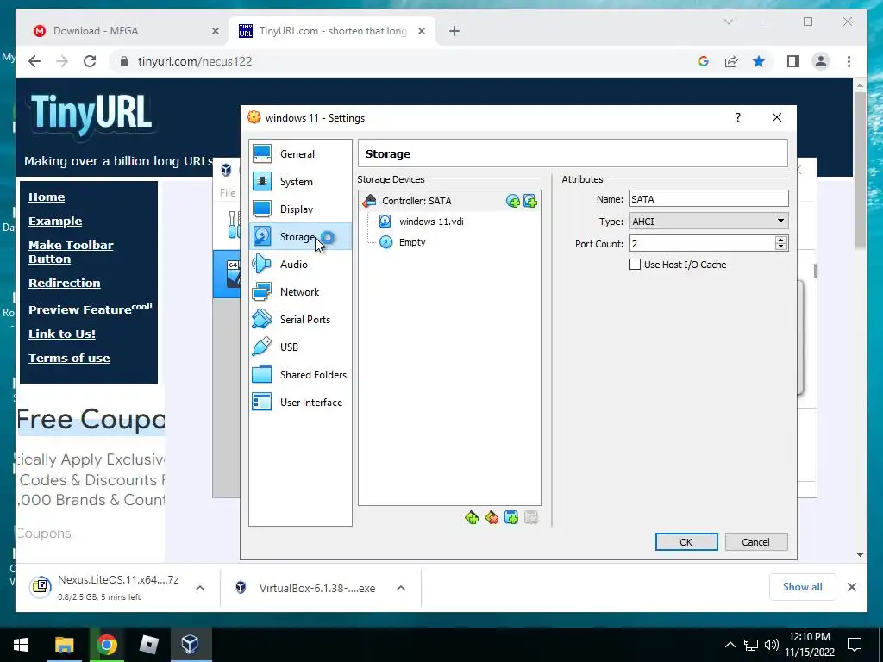Click Show all downloads button

803,587
